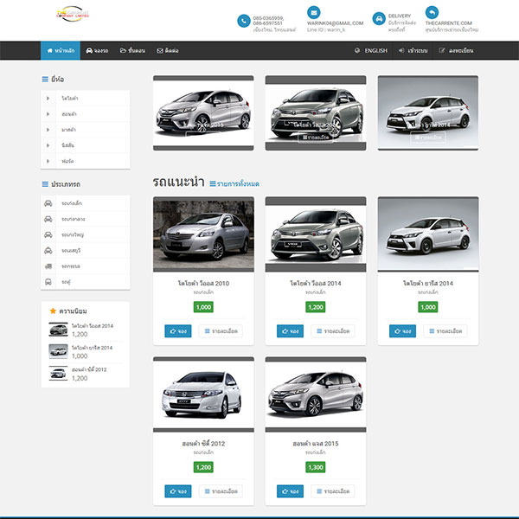Select the pickup truck type icon
This screenshot has width=519, height=519.
tap(48, 266)
